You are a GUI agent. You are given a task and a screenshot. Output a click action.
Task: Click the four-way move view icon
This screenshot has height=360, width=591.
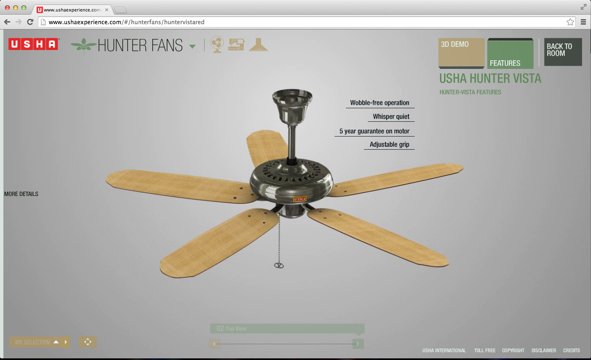88,342
